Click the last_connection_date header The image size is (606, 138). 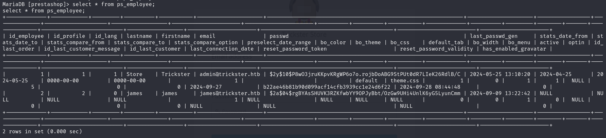(222, 49)
